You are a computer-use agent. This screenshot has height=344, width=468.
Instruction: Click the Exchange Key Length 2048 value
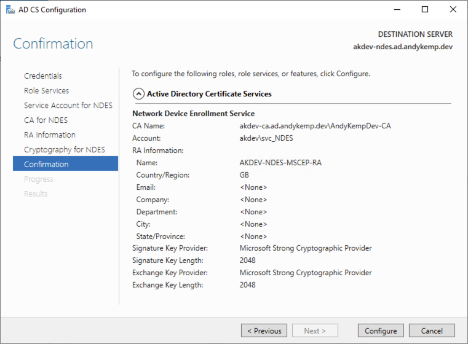(x=247, y=285)
